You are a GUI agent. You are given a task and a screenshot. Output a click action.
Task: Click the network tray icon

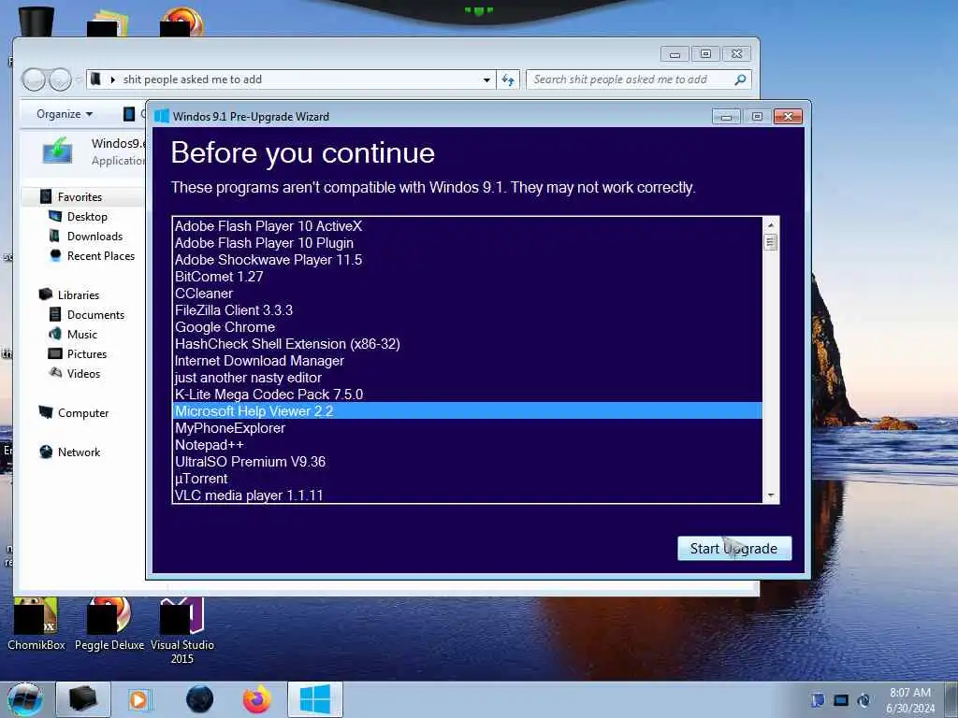click(x=841, y=700)
